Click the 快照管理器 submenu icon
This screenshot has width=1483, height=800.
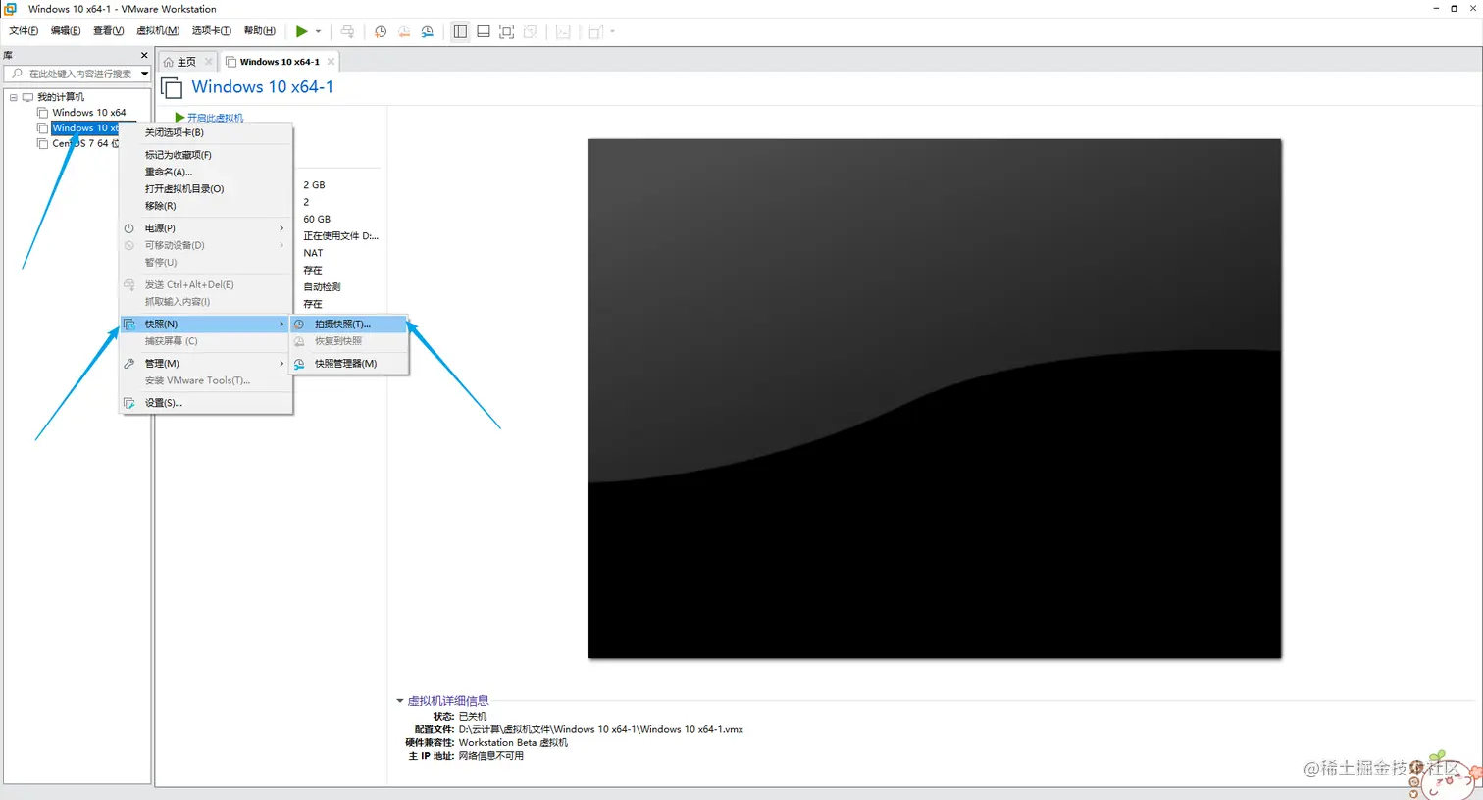[x=300, y=364]
